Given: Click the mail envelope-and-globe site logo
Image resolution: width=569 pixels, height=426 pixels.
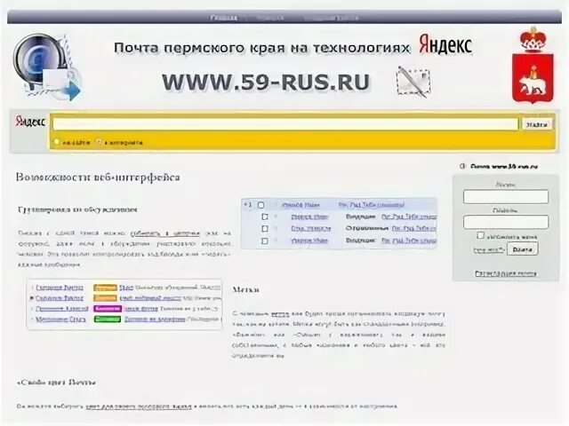Looking at the screenshot, I should tap(47, 67).
